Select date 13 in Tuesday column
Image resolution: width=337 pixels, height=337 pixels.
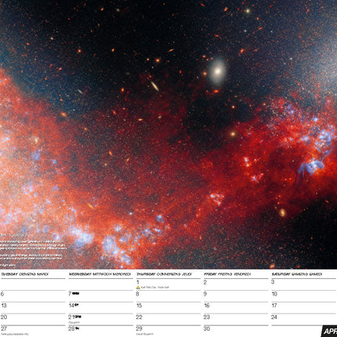pyautogui.click(x=4, y=306)
